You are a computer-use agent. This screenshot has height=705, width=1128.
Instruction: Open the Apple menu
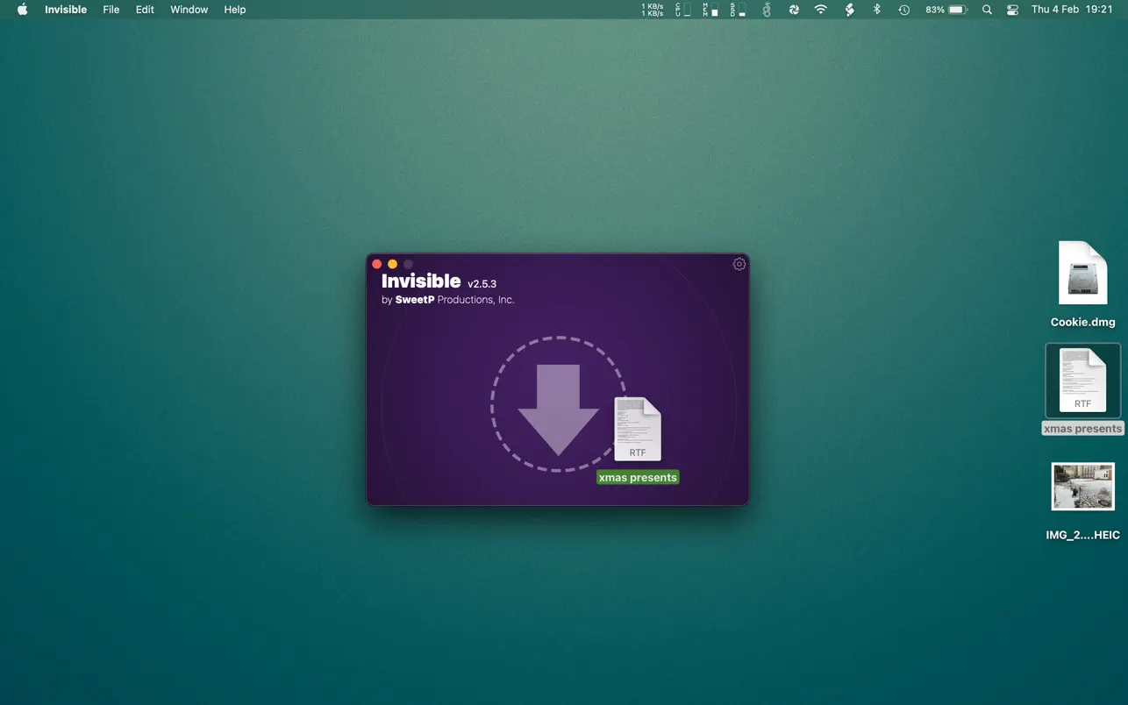(x=23, y=10)
